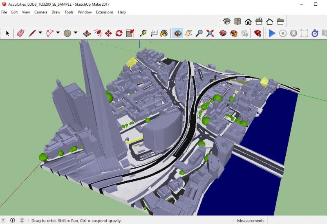Choose the Move tool
Screen dimensions: 327x224
(108, 33)
